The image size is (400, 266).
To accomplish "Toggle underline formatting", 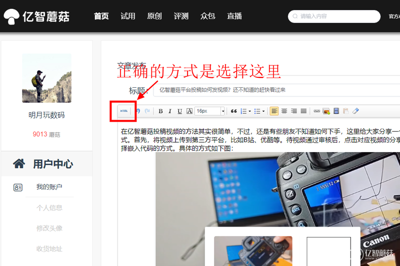I will [x=179, y=111].
